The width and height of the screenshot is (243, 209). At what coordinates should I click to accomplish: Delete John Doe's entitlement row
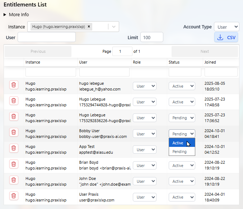(14, 180)
